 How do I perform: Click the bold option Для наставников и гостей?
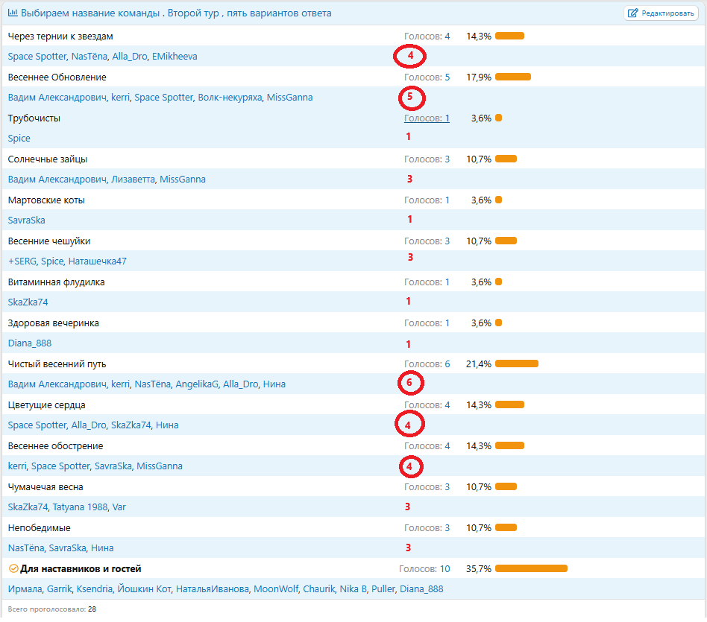(81, 569)
